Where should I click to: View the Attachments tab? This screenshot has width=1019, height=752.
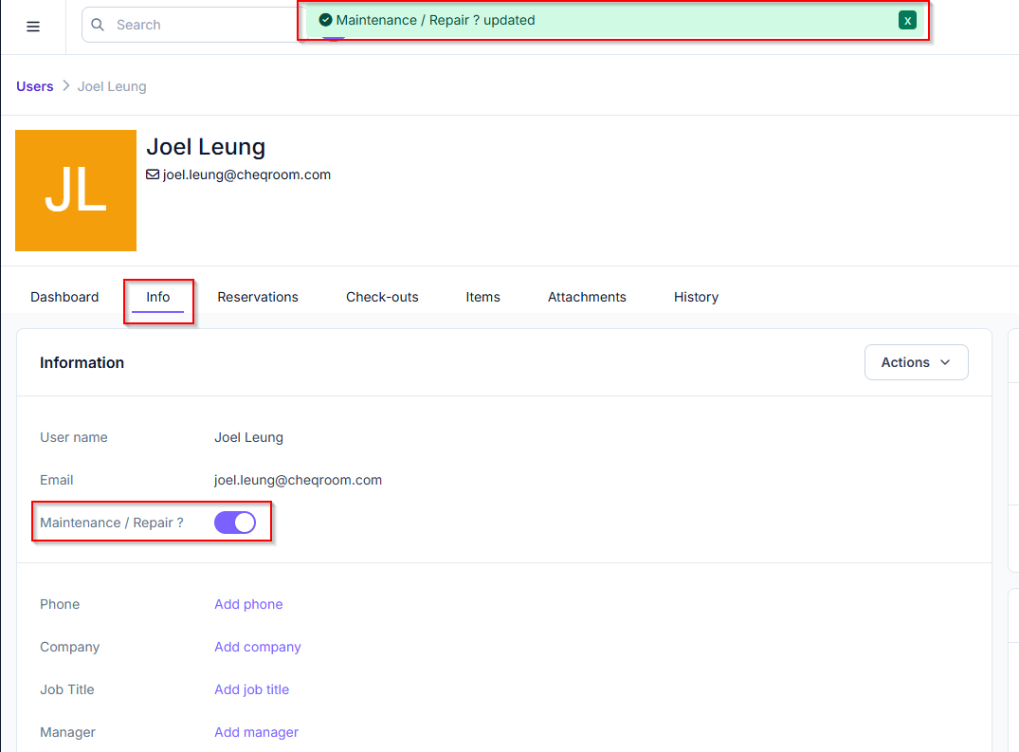tap(587, 297)
